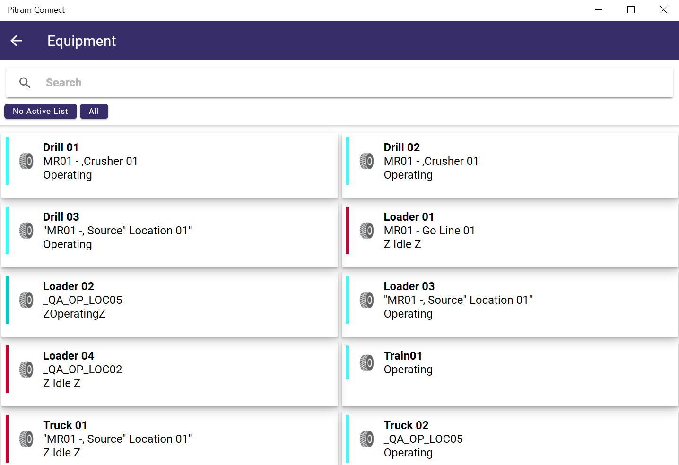Click the tire icon beside Loader 02
Viewport: 679px width, 465px height.
click(x=26, y=300)
